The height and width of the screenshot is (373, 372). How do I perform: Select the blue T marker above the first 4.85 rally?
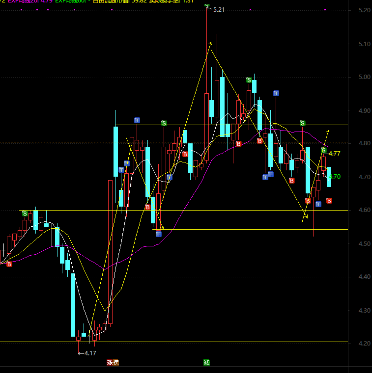tap(137, 120)
